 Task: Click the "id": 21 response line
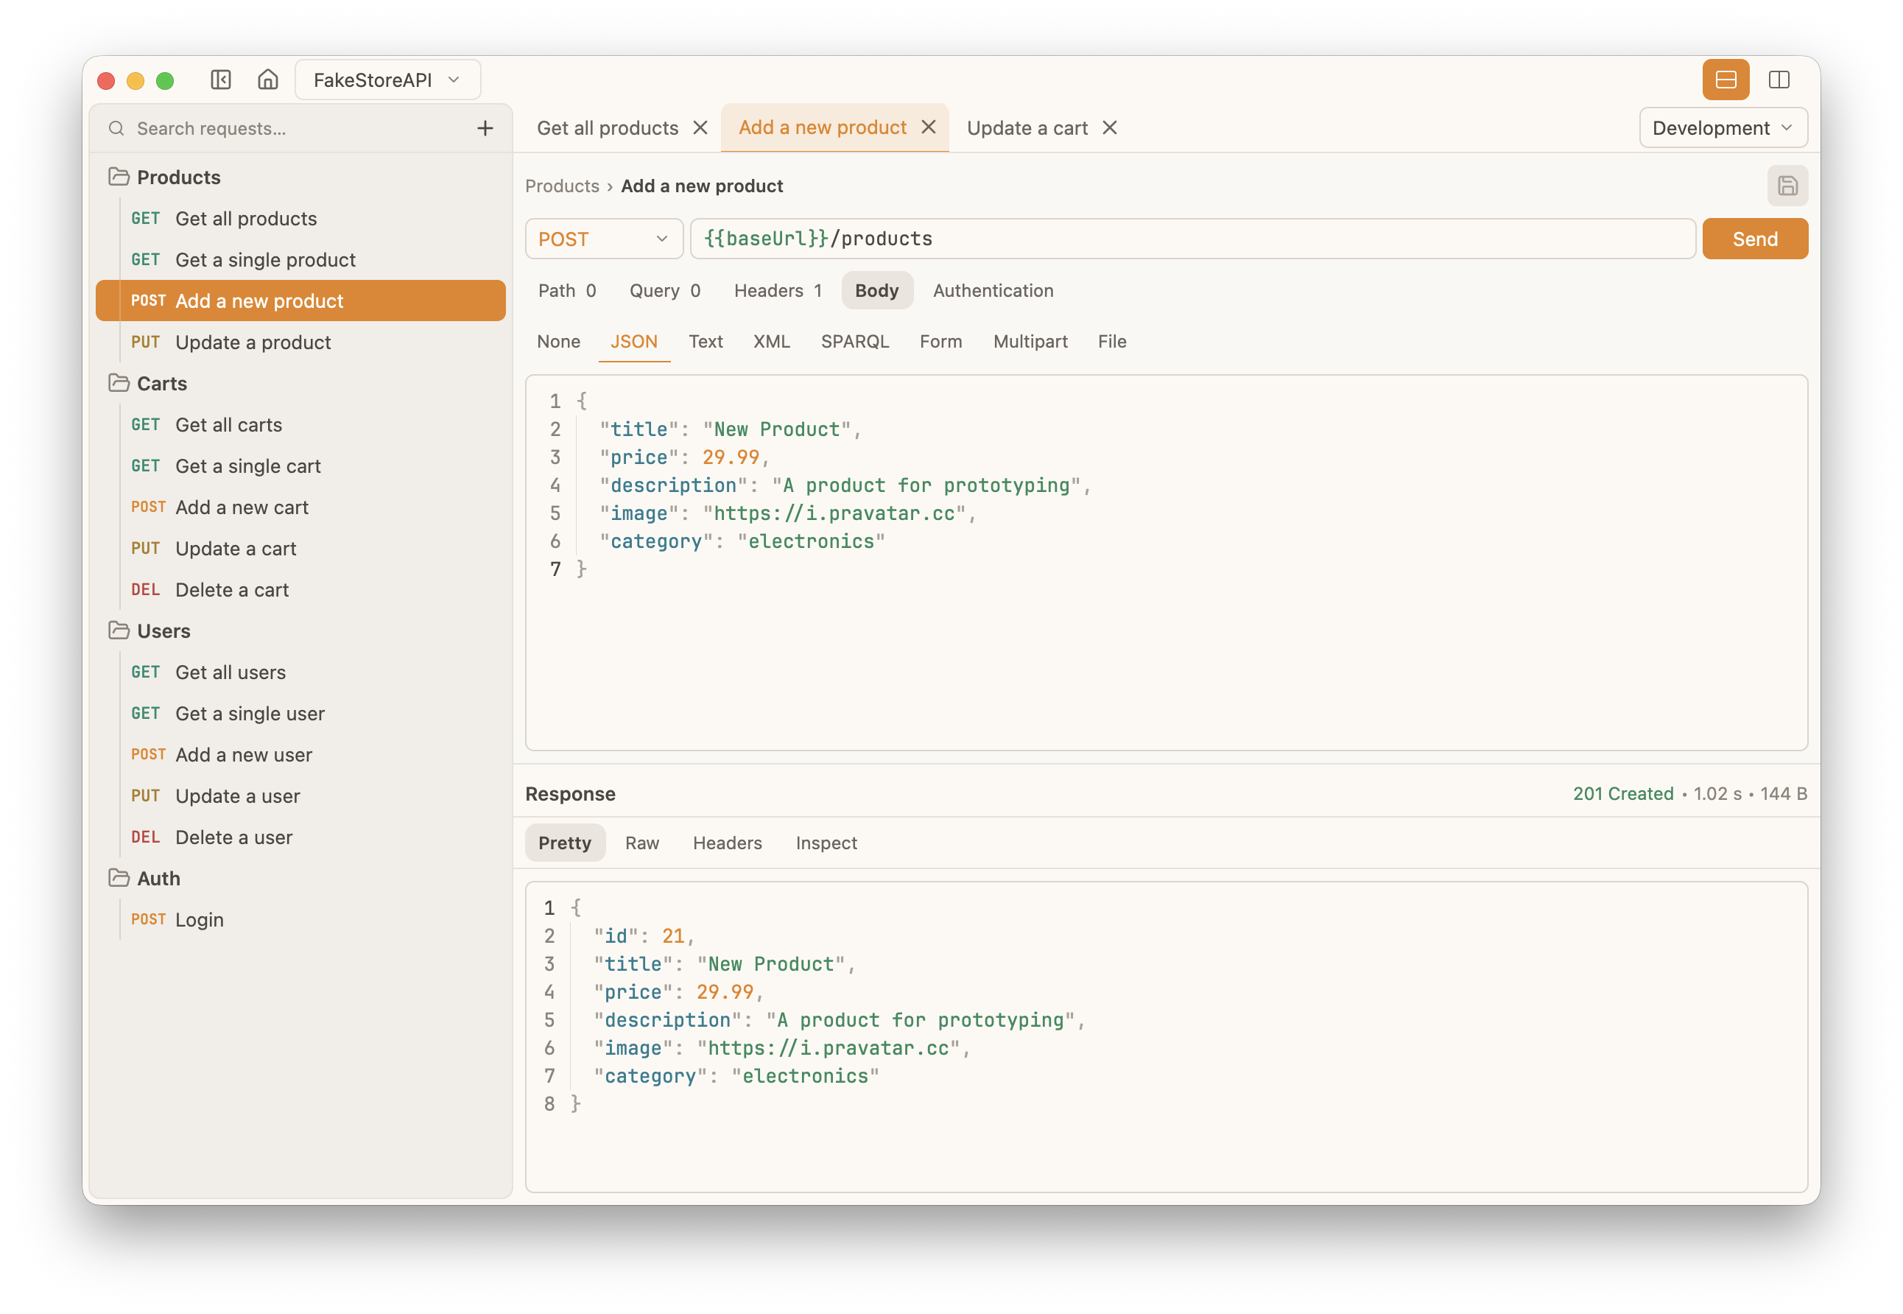tap(644, 936)
